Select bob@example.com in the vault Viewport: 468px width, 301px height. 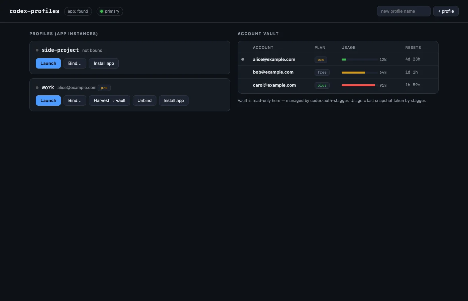click(x=273, y=72)
